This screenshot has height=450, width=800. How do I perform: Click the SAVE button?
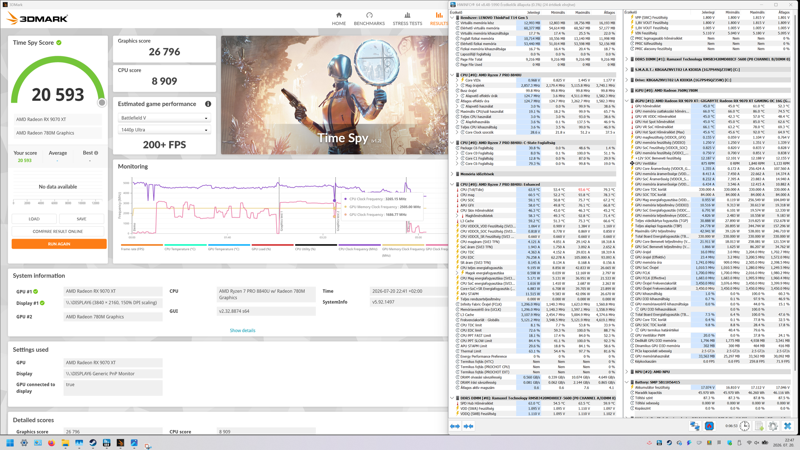coord(82,219)
